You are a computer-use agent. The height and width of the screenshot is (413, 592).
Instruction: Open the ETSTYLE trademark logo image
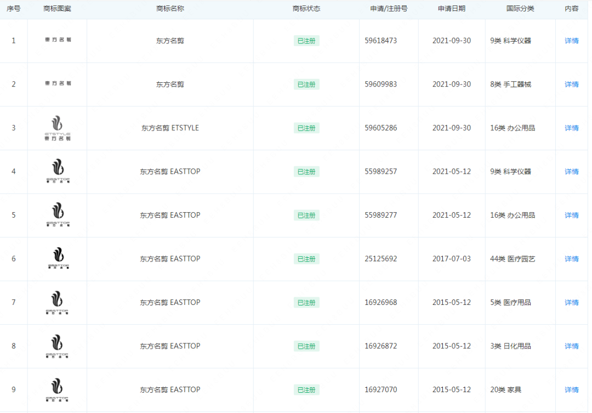coord(58,128)
